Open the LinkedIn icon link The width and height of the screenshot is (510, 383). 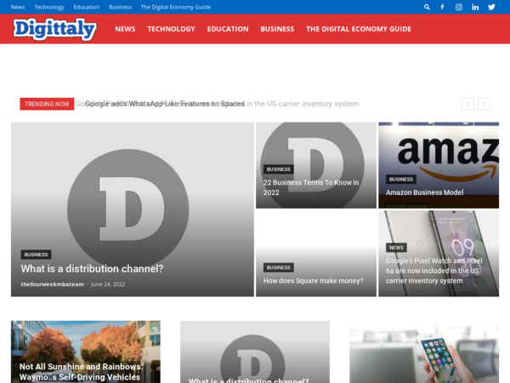point(475,7)
